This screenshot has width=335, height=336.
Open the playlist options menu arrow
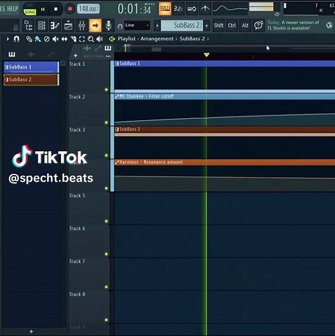coord(8,39)
